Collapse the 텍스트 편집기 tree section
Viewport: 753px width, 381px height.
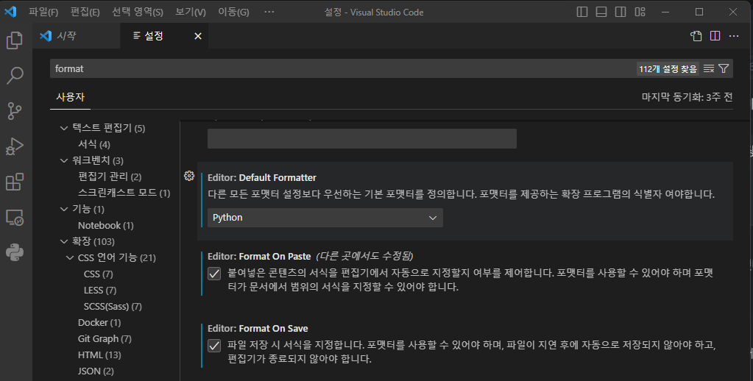(x=64, y=128)
